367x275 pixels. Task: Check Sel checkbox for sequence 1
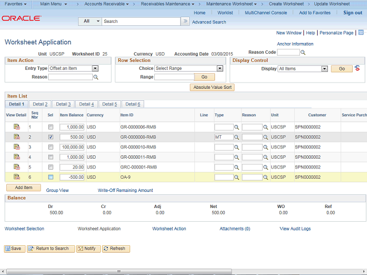(50, 127)
